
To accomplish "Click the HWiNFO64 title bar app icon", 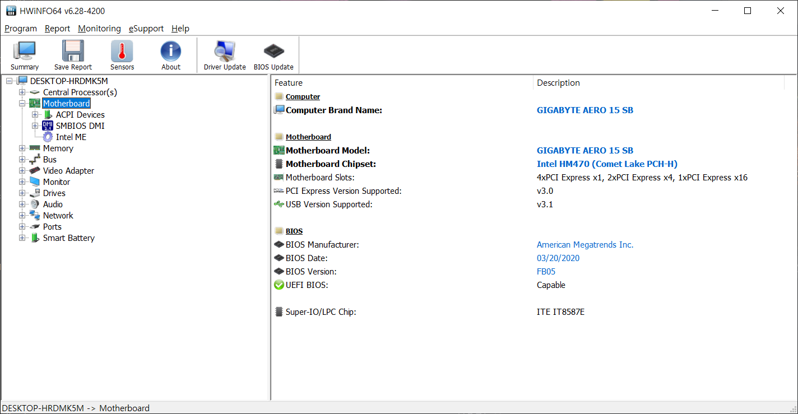I will coord(11,11).
